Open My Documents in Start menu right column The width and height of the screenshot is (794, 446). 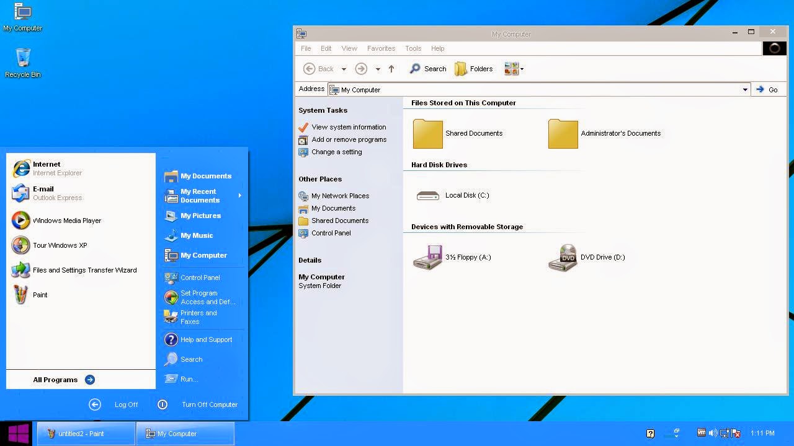pyautogui.click(x=198, y=176)
